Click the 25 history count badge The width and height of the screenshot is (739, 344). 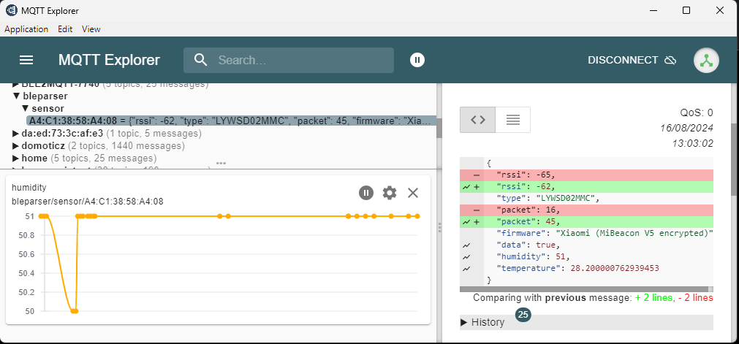click(523, 314)
